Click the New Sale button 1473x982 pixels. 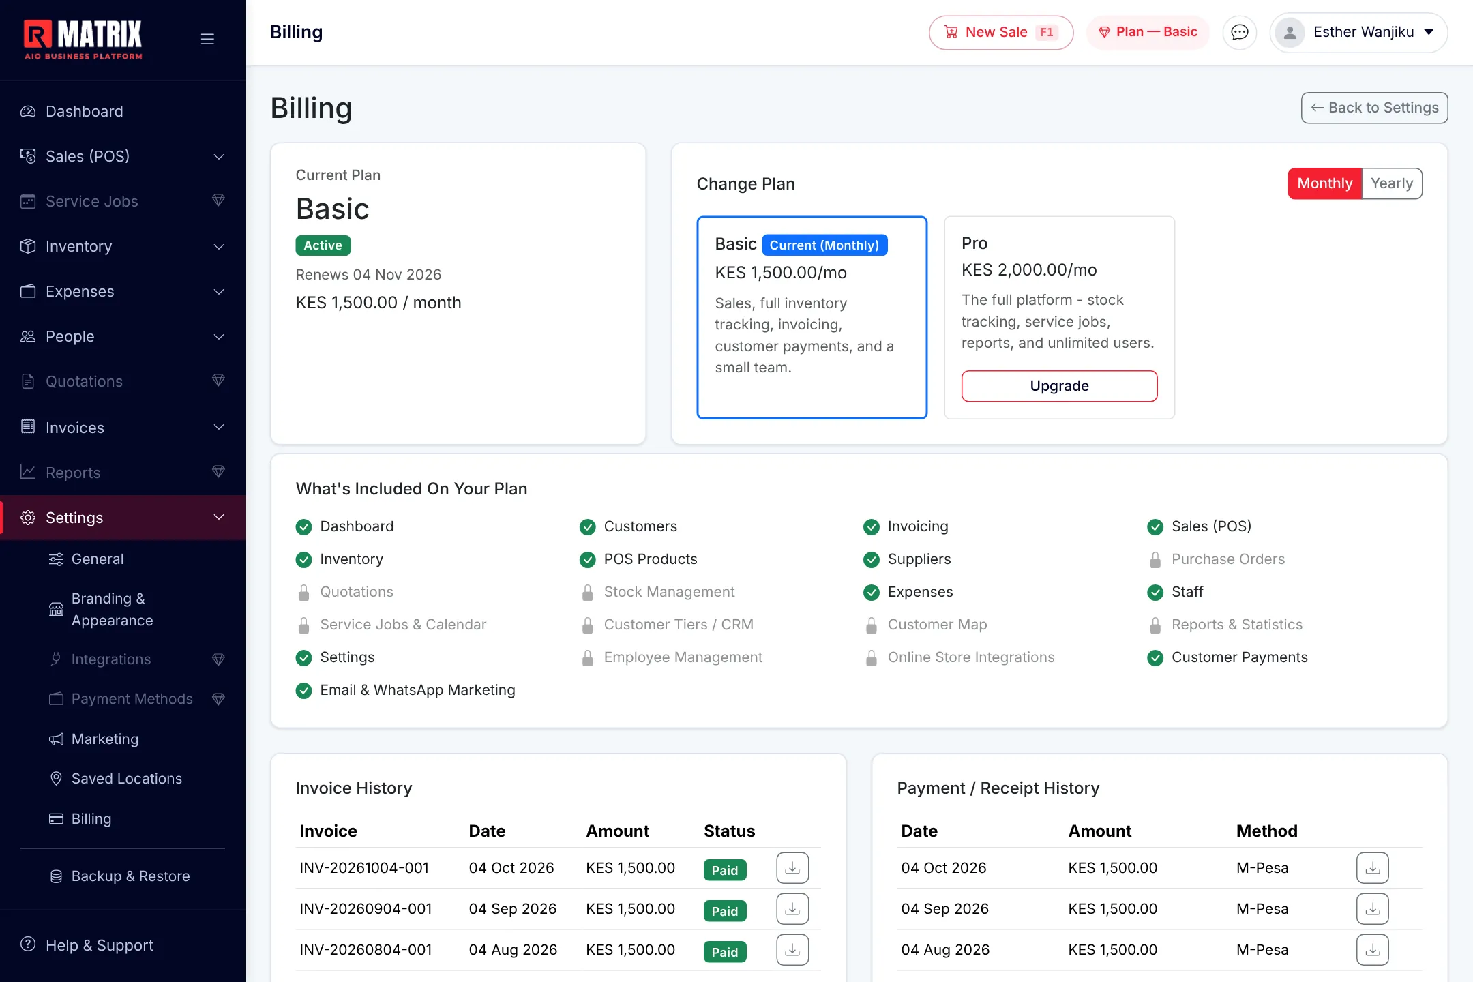click(x=1001, y=32)
